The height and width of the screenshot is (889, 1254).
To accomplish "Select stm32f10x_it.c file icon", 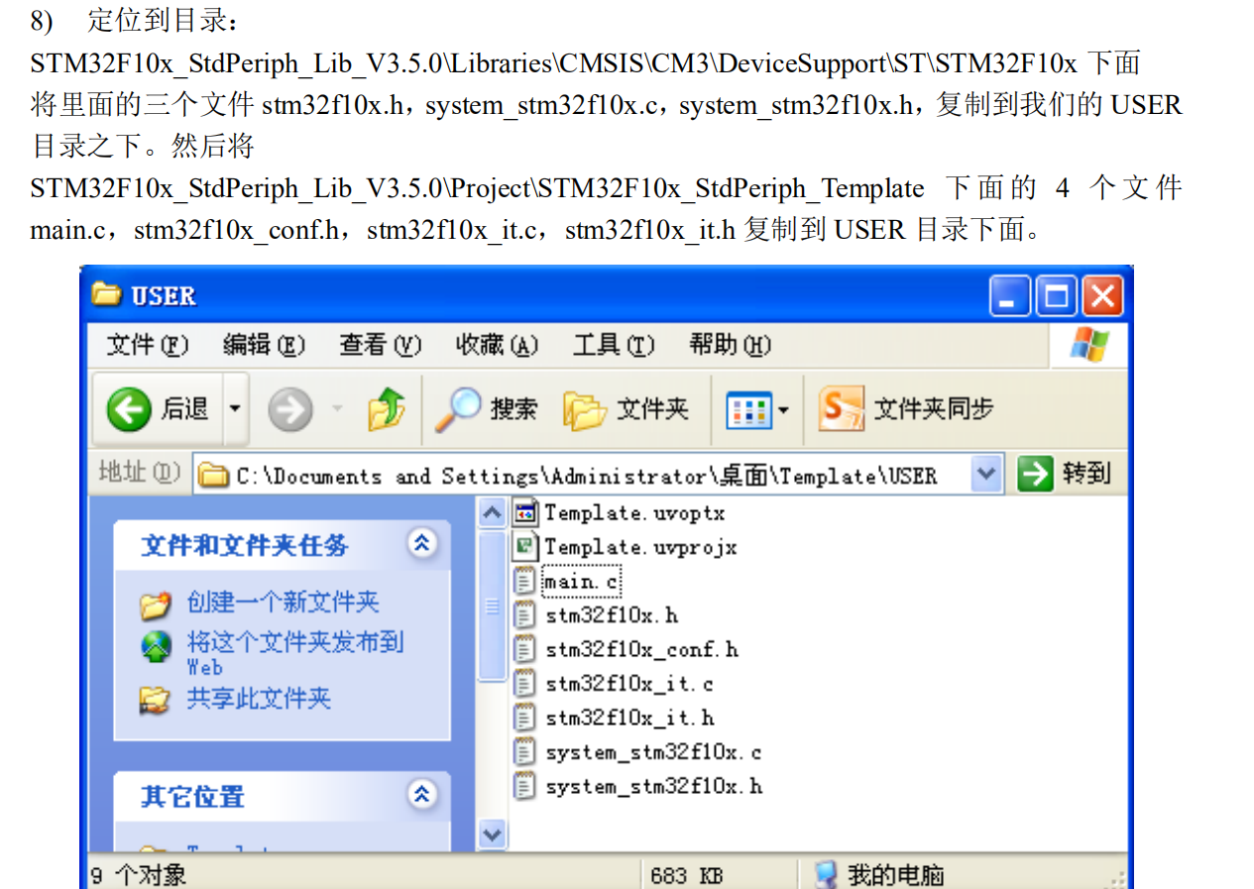I will 524,684.
